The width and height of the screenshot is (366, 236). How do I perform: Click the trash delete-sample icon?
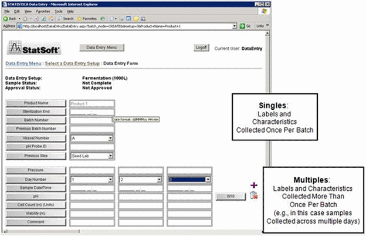coord(254,195)
